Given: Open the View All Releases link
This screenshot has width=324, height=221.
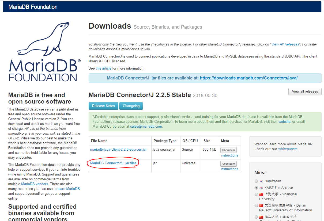Looking at the screenshot, I should 285,44.
